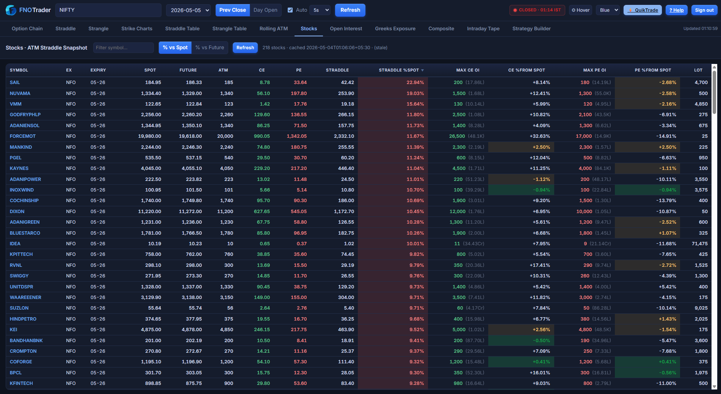Switch to Straddle Table tab
The image size is (721, 394).
[x=182, y=29]
